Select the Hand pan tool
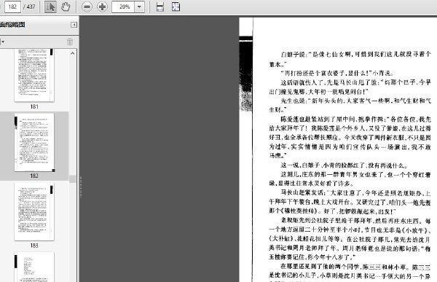The width and height of the screenshot is (437, 282). point(66,7)
